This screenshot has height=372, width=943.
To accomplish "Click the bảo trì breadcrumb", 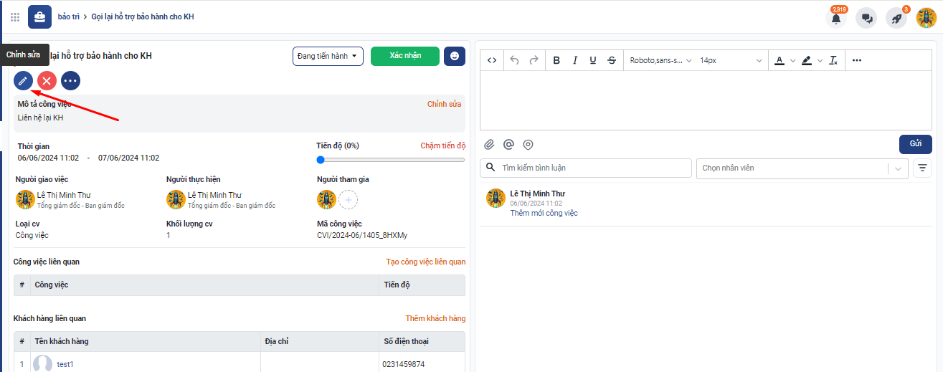I will point(68,16).
